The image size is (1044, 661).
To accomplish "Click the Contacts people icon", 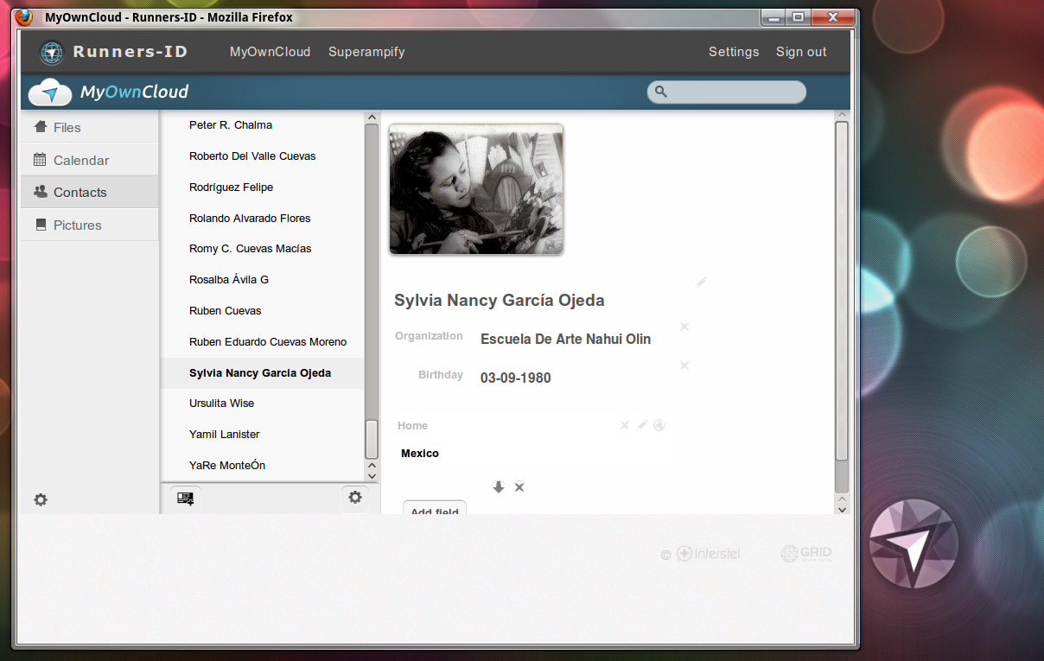I will click(x=40, y=192).
